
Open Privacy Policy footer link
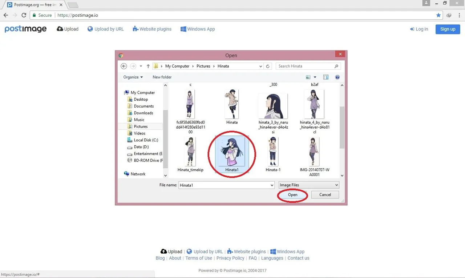tap(230, 258)
